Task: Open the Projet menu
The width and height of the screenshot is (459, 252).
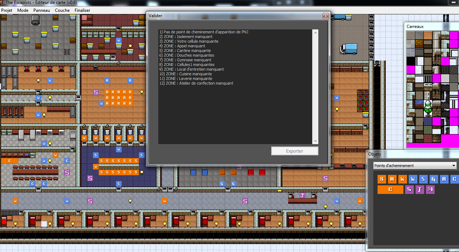Action: pos(6,10)
